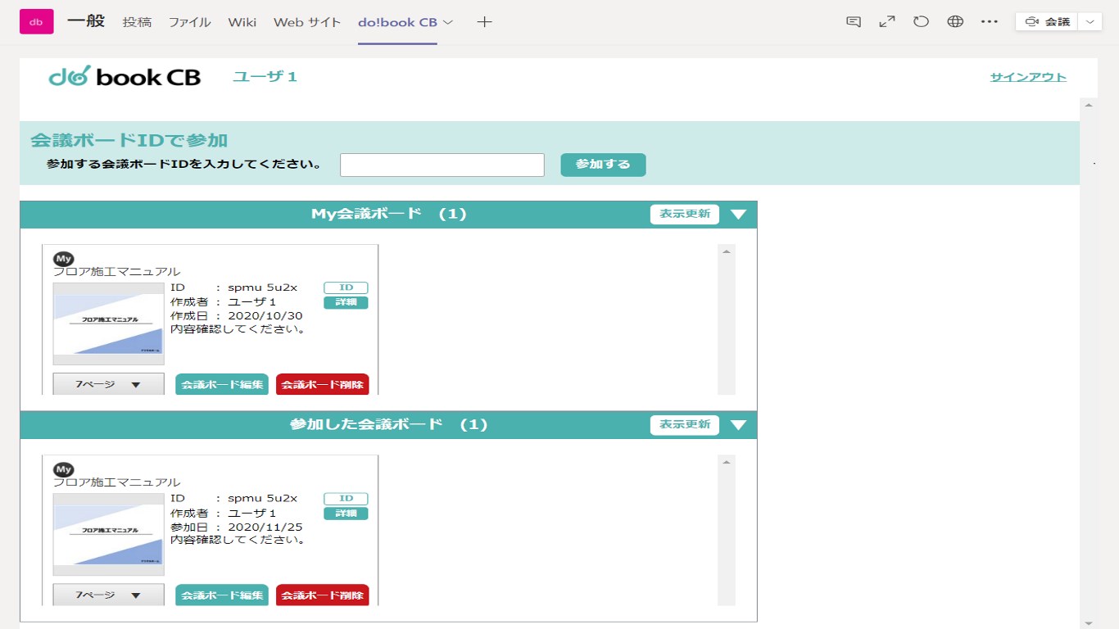Click 表示更新 in My会議ボード header
Image resolution: width=1119 pixels, height=629 pixels.
pos(685,214)
